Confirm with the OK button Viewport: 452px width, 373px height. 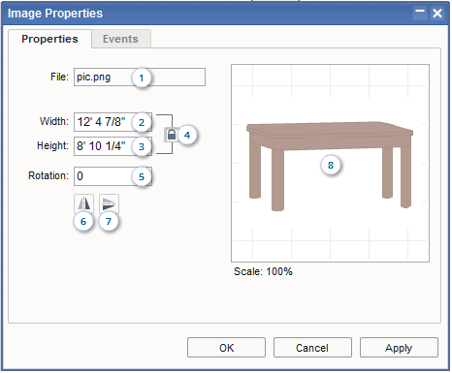(226, 348)
